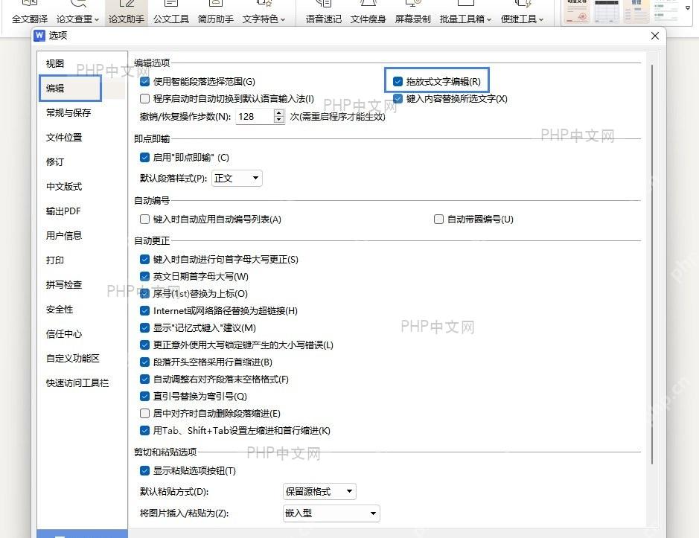Viewport: 699px width, 538px height.
Task: Open 中文版式 category
Action: 64,186
